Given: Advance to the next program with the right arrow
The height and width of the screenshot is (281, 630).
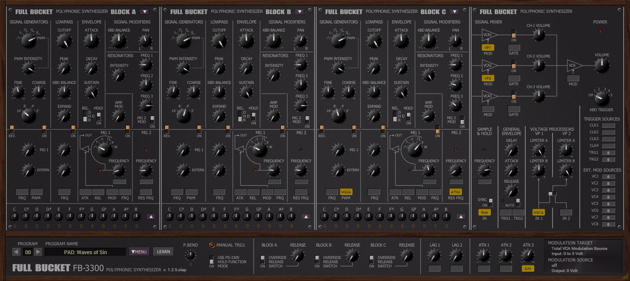Looking at the screenshot, I should tap(38, 252).
